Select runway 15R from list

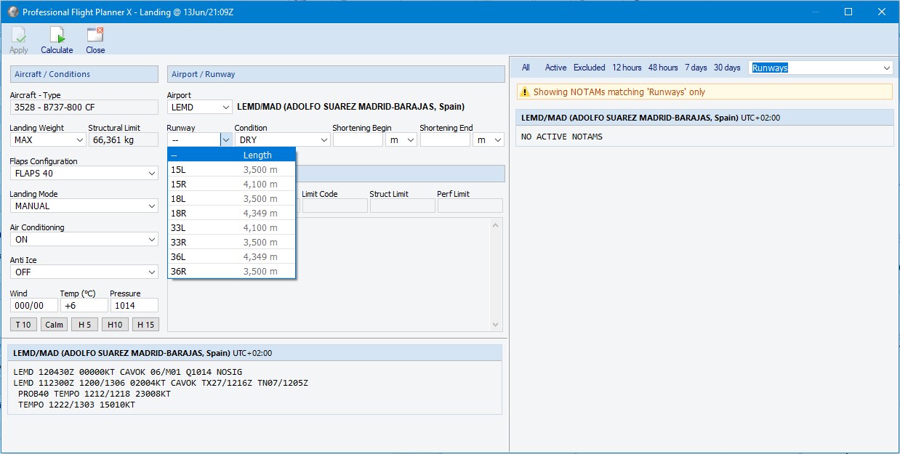click(231, 184)
